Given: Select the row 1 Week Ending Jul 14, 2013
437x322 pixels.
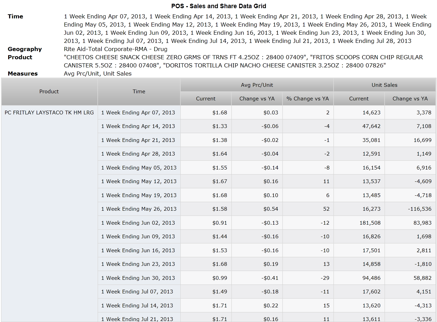Looking at the screenshot, I should point(267,305).
